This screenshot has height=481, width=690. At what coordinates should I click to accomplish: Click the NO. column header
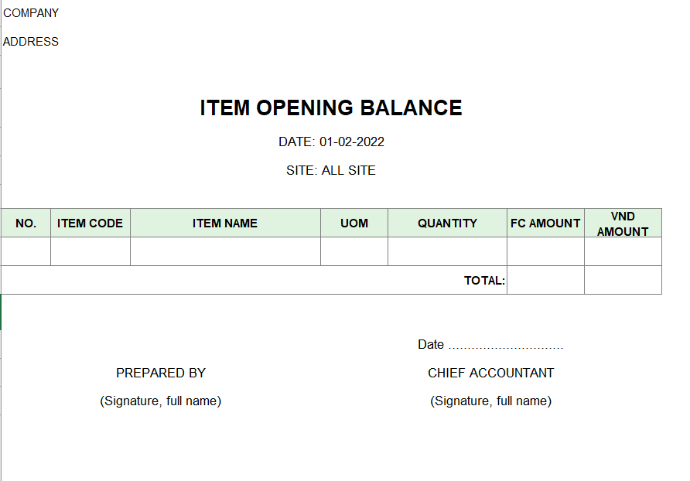pos(26,223)
